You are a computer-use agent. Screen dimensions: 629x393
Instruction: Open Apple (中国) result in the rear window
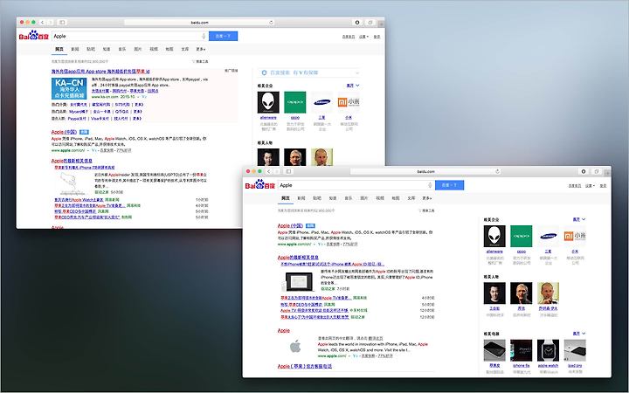64,132
